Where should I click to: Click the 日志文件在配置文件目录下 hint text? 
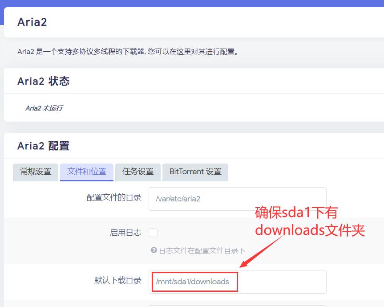pos(202,250)
